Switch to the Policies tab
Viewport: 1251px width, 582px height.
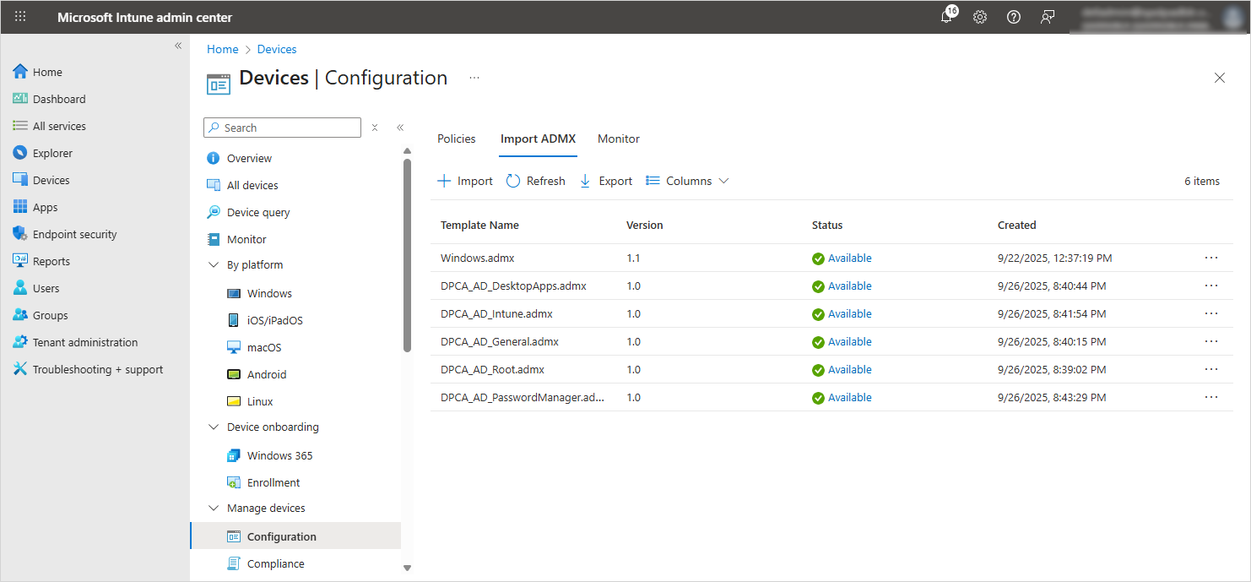456,139
